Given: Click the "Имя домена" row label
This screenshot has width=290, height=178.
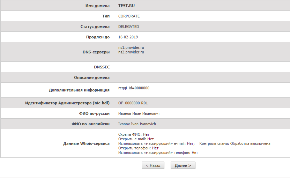Looking at the screenshot, I should point(97,6).
